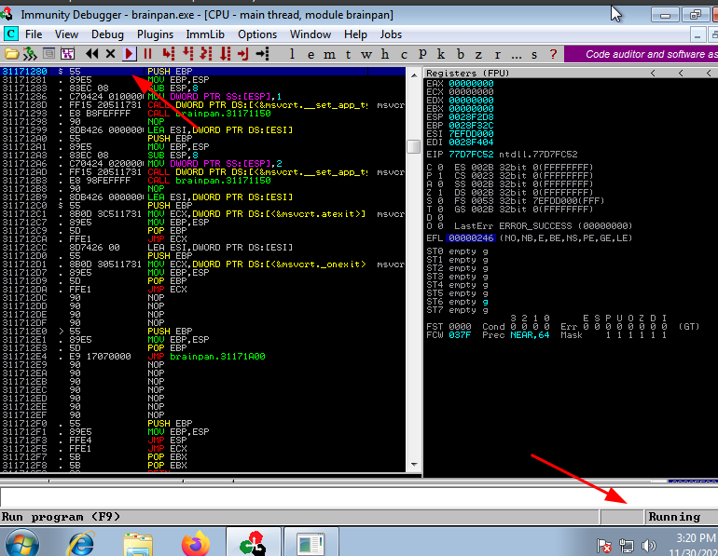Show References via 'r' button
Viewport: 718px width, 556px height.
click(497, 54)
